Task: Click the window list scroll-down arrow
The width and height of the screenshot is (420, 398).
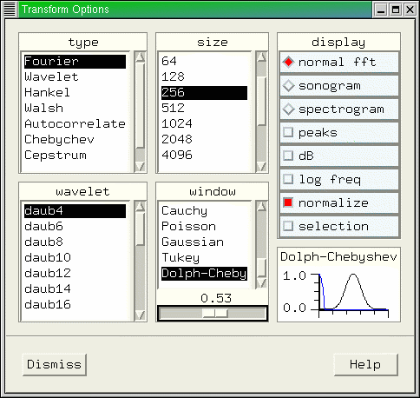Action: (x=261, y=282)
